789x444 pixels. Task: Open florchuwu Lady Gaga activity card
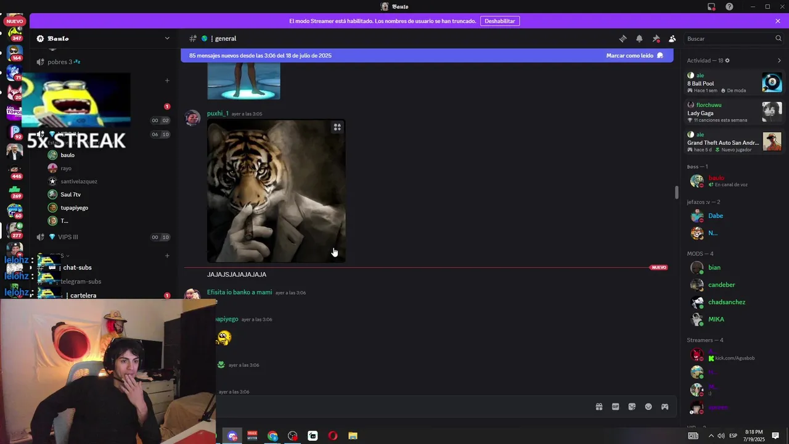(x=734, y=112)
